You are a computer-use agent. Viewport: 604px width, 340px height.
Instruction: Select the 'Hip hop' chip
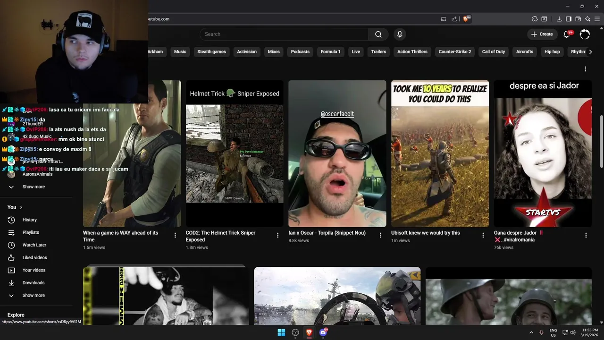click(552, 52)
